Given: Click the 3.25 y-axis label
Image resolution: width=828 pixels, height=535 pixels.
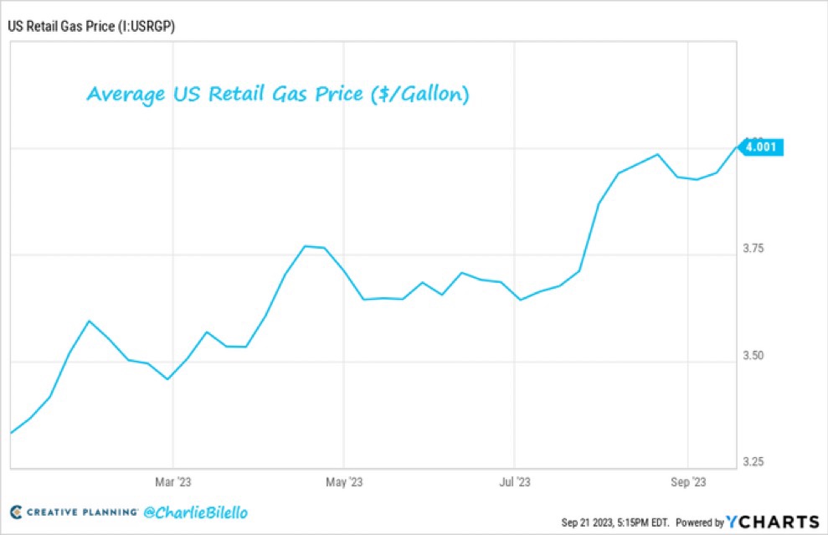Looking at the screenshot, I should pyautogui.click(x=759, y=462).
